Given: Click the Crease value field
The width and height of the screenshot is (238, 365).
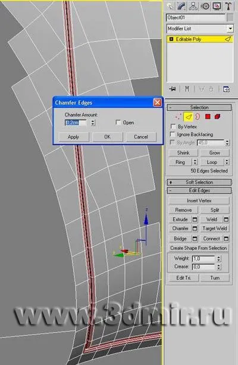Looking at the screenshot, I should click(203, 267).
